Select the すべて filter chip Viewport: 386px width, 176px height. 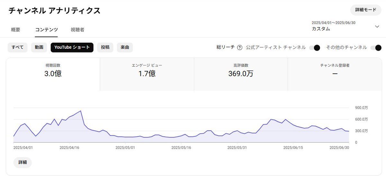coord(18,47)
